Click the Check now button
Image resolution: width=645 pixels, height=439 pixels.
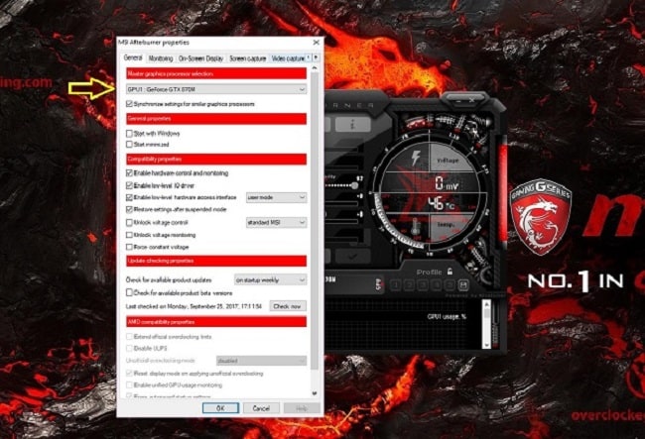point(288,306)
